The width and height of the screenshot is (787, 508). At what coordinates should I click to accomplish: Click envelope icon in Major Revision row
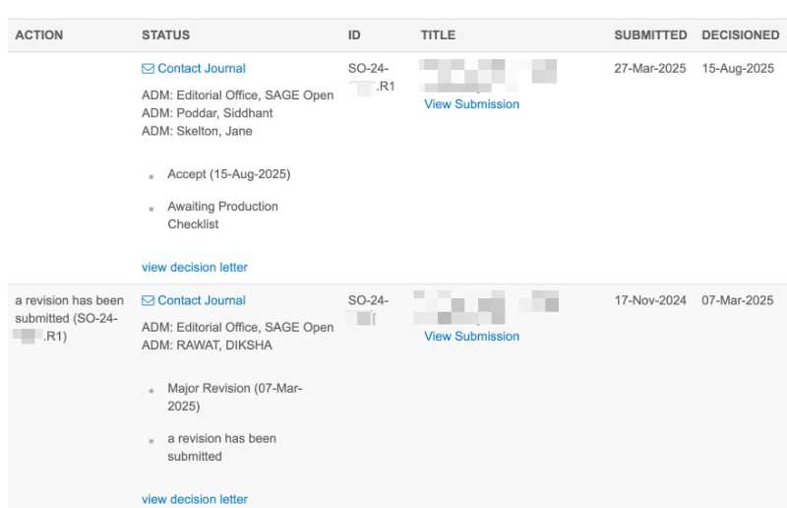pos(148,301)
